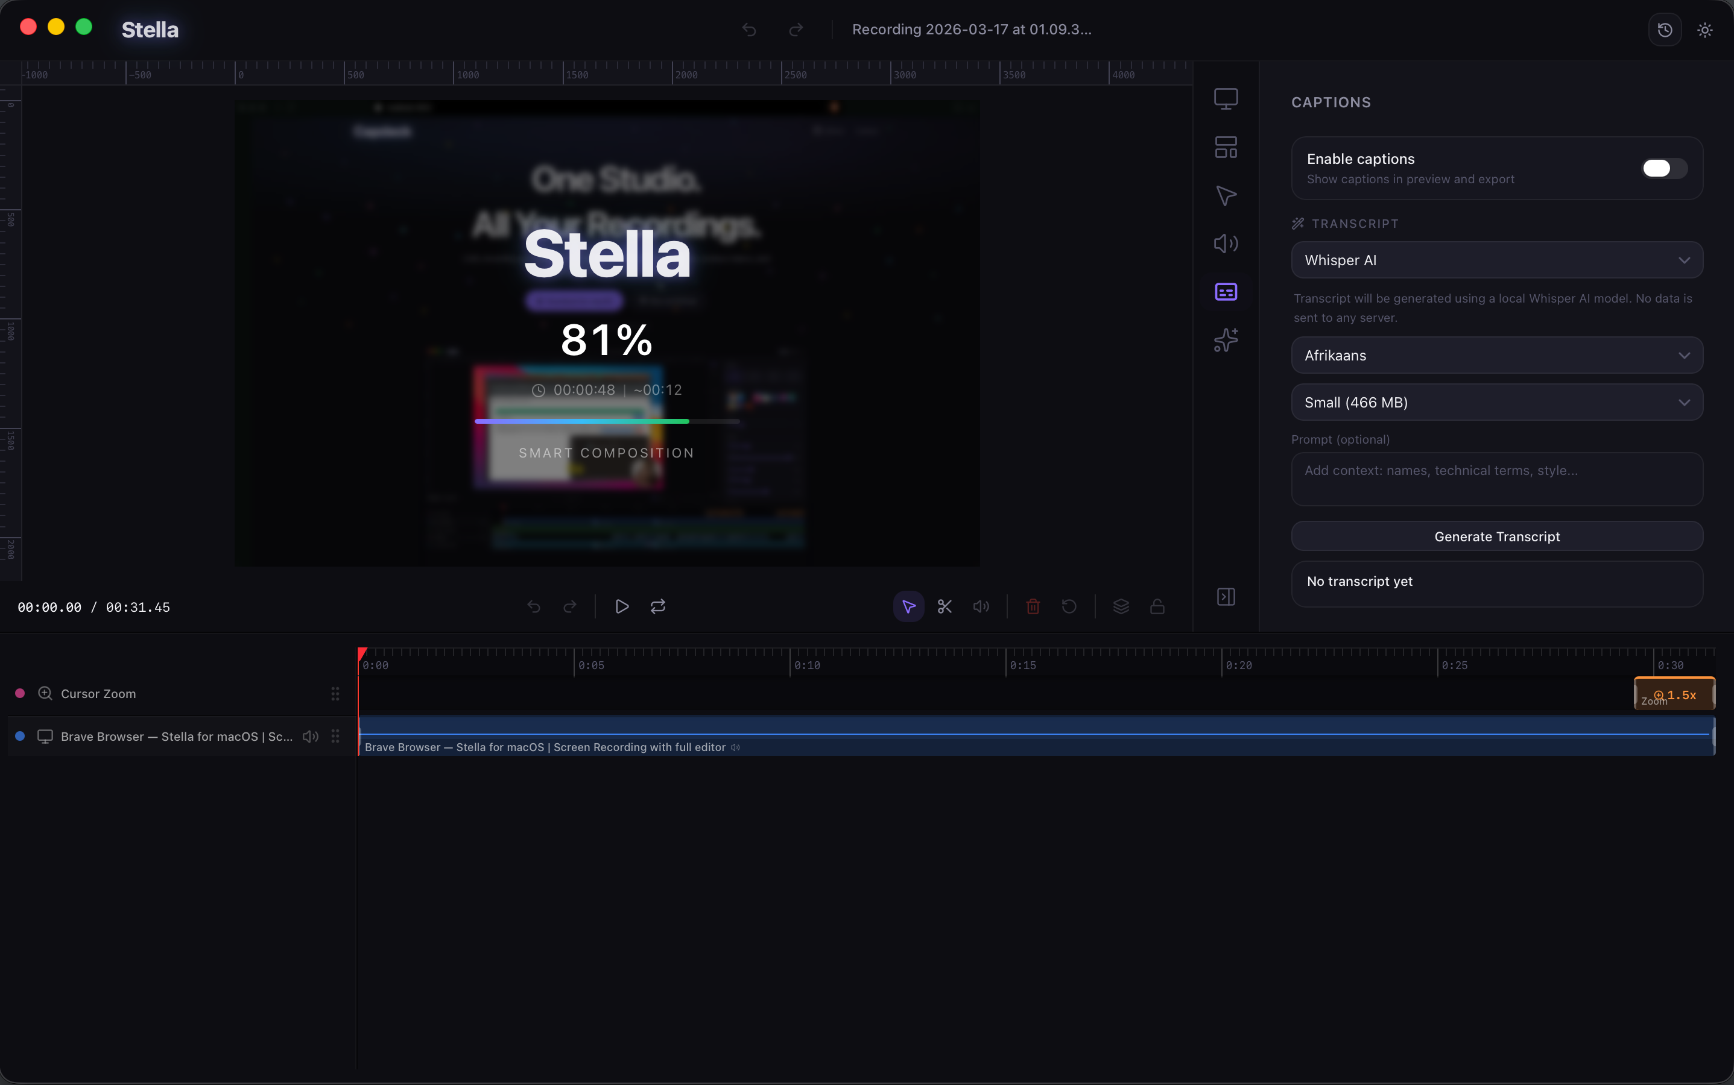The height and width of the screenshot is (1085, 1734).
Task: Click the Generate Transcript button
Action: (x=1496, y=536)
